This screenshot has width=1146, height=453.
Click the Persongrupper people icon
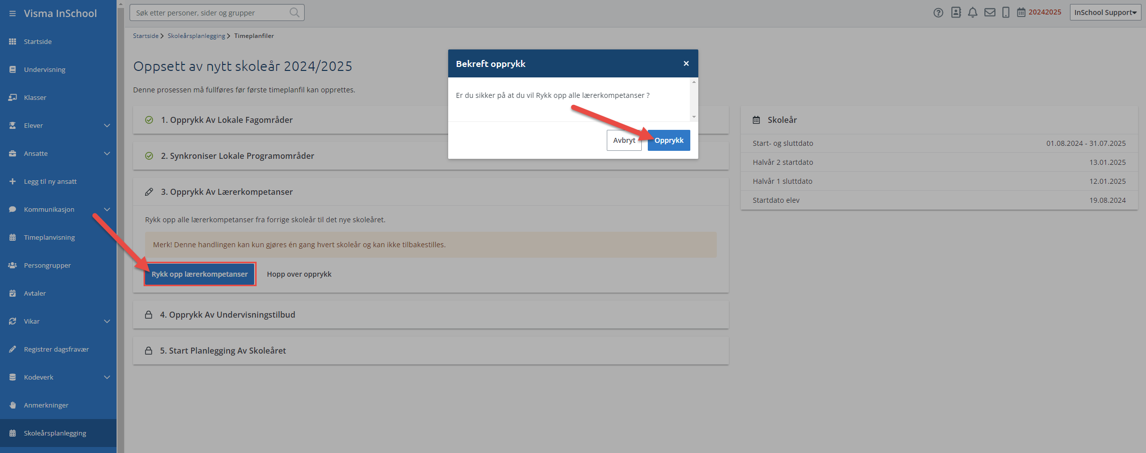click(13, 265)
